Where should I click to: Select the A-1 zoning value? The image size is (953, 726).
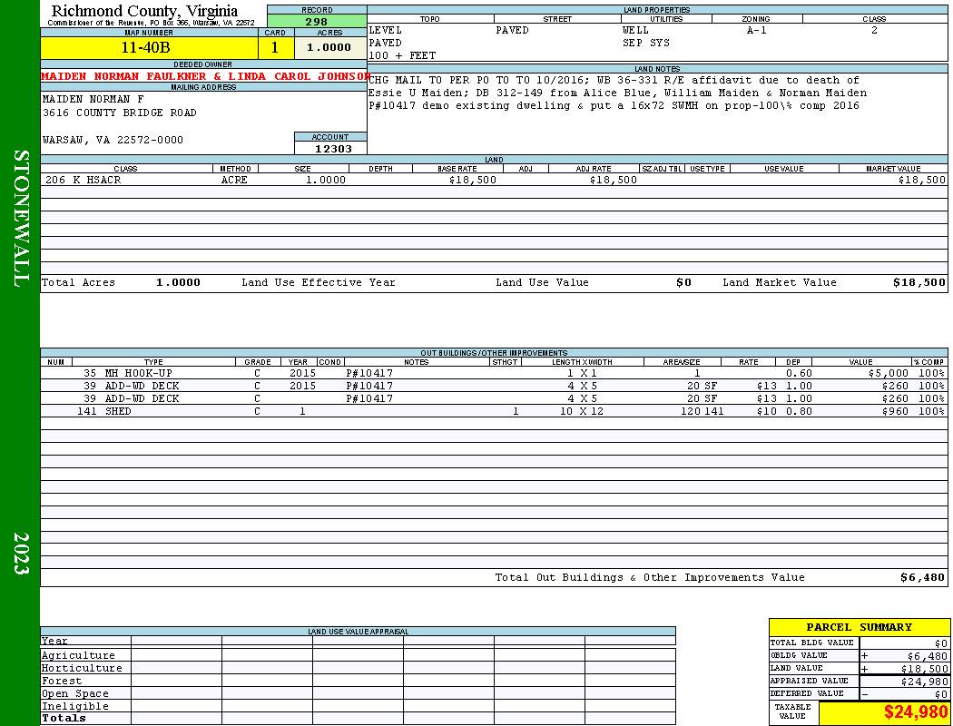pos(757,30)
